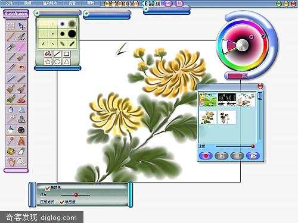Open the black background thumbnail
Image resolution: width=298 pixels, height=223 pixels.
[x=227, y=100]
